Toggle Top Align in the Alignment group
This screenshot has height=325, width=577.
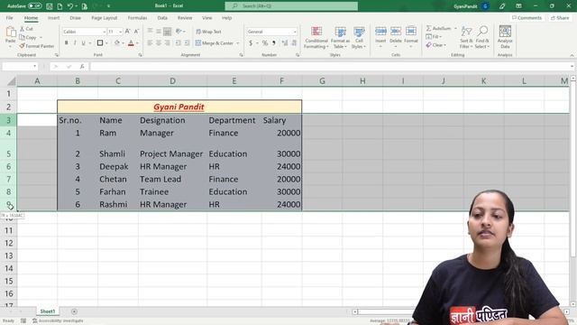(x=150, y=32)
